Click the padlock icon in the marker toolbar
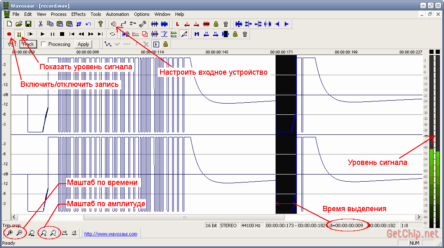The width and height of the screenshot is (444, 248). coord(235,34)
